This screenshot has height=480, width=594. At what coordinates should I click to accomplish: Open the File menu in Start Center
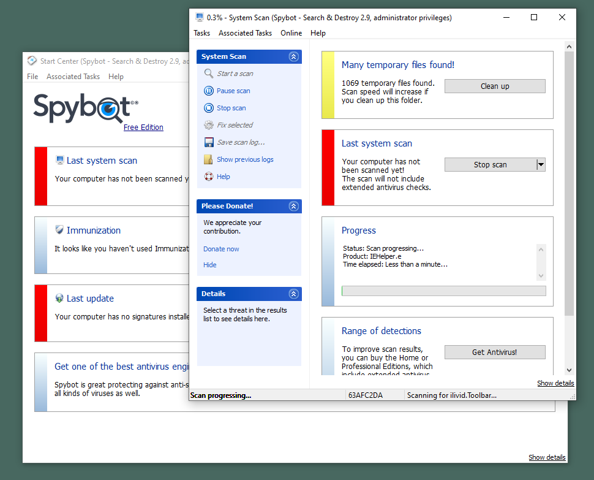(x=32, y=77)
